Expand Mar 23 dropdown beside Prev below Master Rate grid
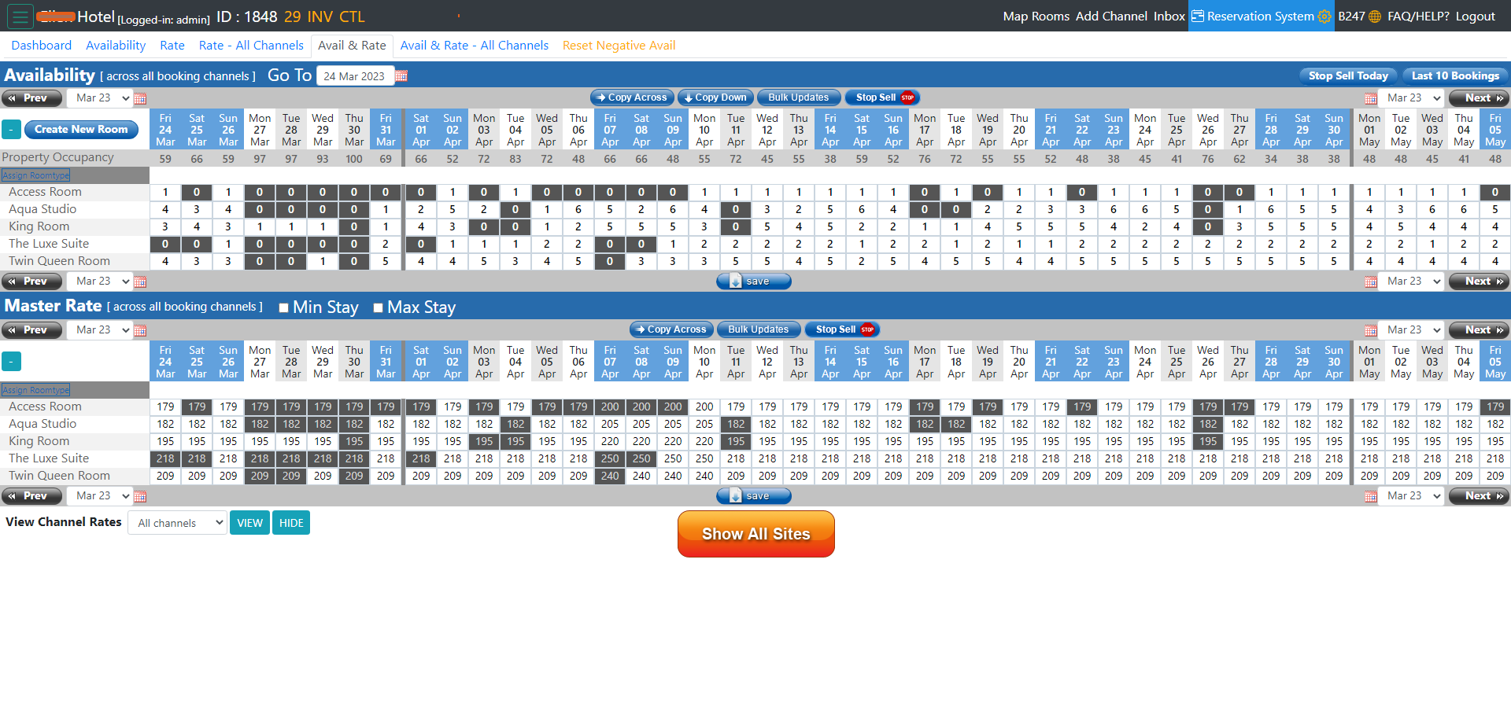The width and height of the screenshot is (1511, 725). pyautogui.click(x=100, y=496)
